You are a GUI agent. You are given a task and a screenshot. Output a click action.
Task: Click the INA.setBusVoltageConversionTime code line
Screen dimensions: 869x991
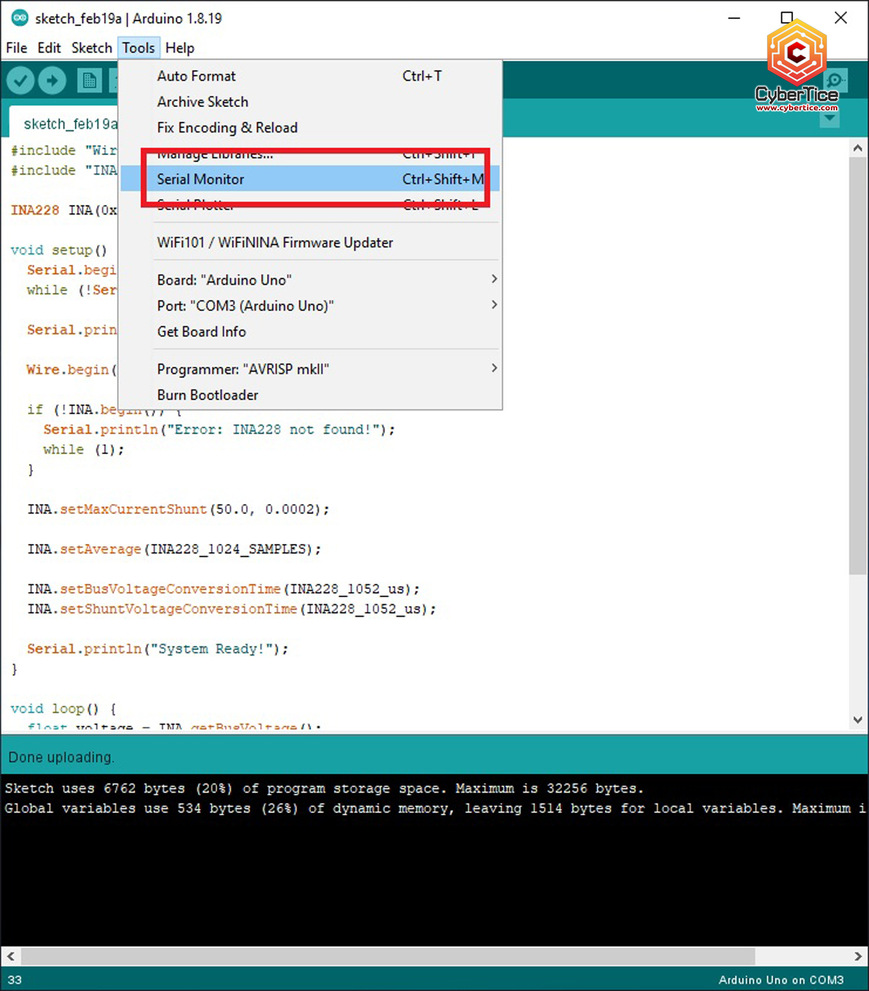[x=223, y=589]
